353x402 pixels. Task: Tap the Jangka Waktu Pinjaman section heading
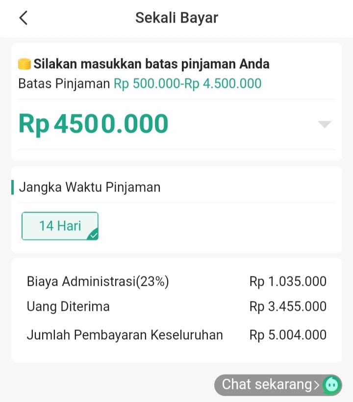(90, 187)
